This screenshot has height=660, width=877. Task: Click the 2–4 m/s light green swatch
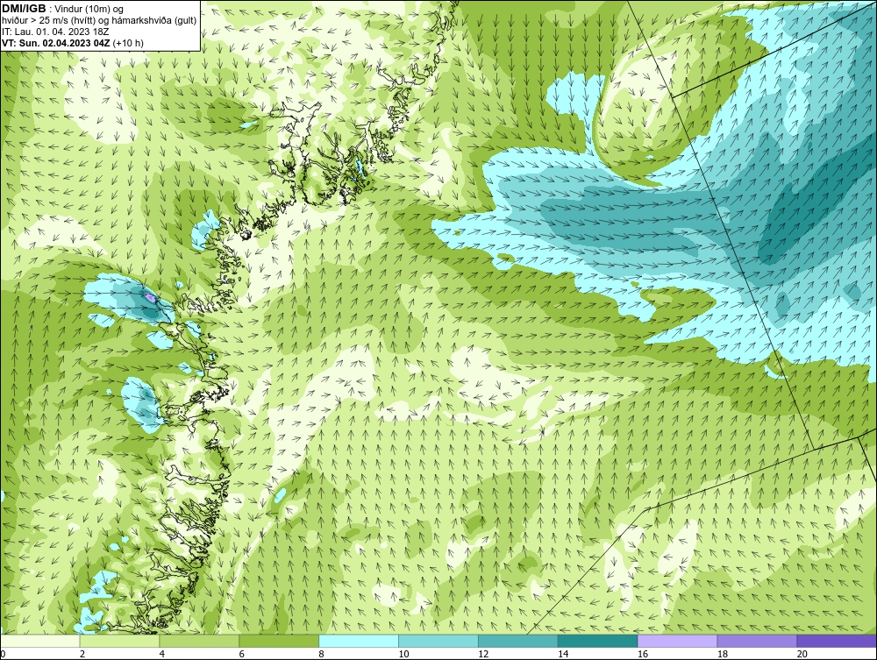point(119,641)
